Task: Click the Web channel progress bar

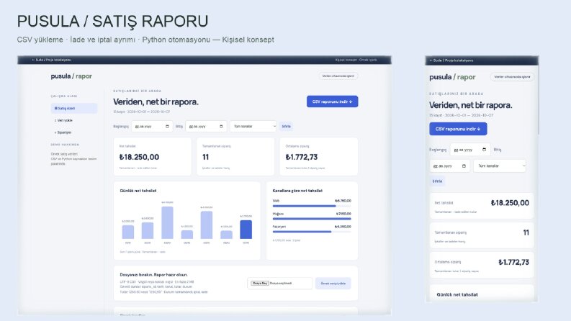Action: (x=312, y=206)
